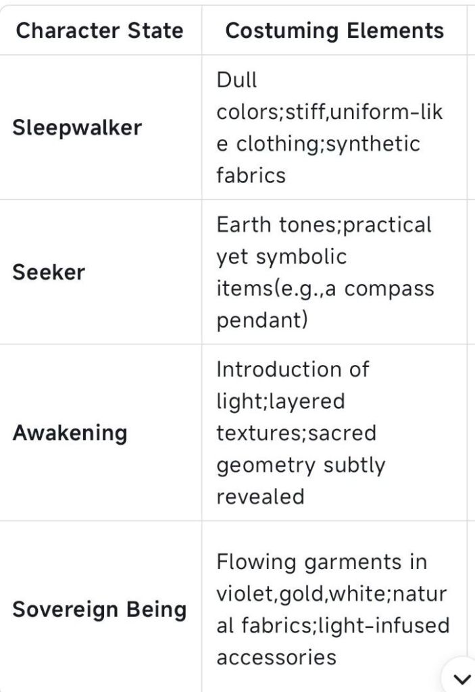
Task: Click "Introduction of" text in Awakening row
Action: (x=293, y=369)
